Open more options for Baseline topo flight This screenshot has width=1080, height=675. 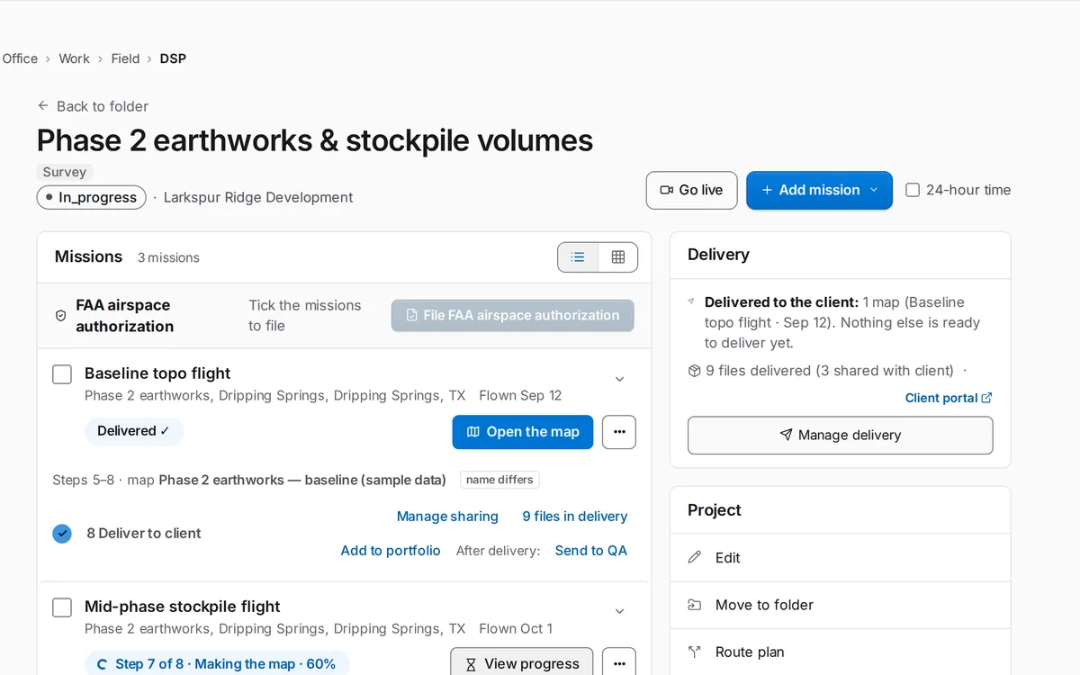point(619,432)
